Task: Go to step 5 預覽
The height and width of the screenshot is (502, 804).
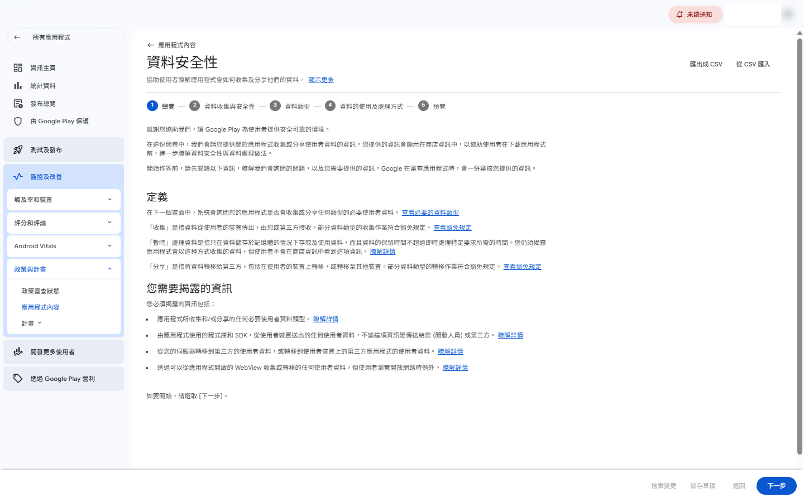Action: pos(432,106)
